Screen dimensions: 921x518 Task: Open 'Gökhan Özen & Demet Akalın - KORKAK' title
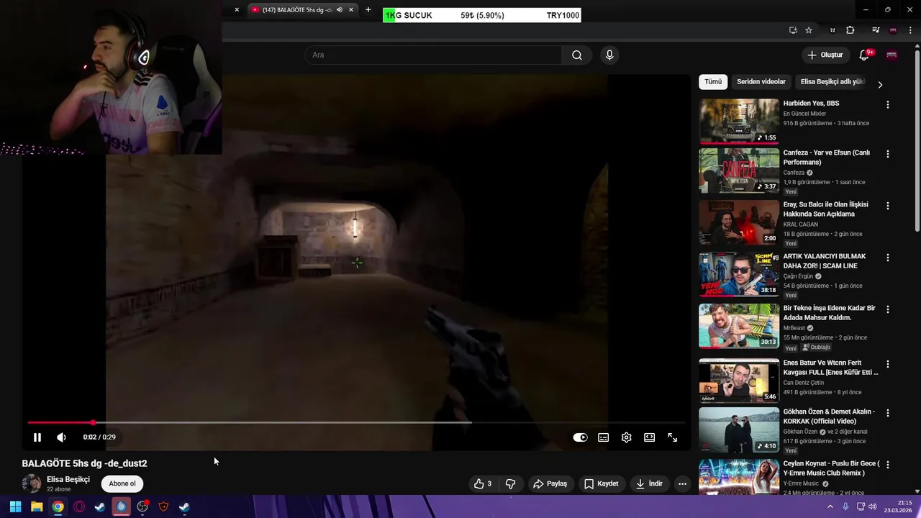click(x=829, y=417)
